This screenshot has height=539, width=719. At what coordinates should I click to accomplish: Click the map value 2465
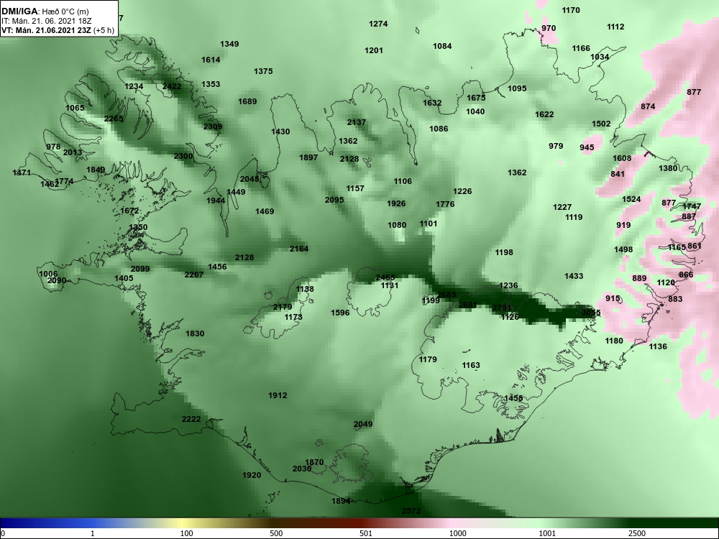pos(385,277)
